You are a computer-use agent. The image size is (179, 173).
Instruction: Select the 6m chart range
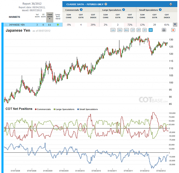pyautogui.click(x=126, y=30)
